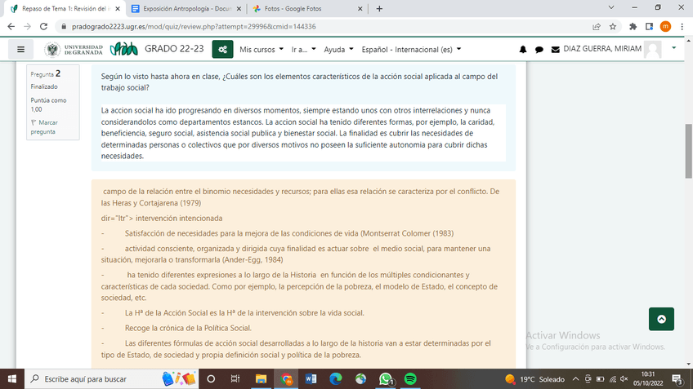Open the Español - Internacional language dropdown

coord(412,50)
